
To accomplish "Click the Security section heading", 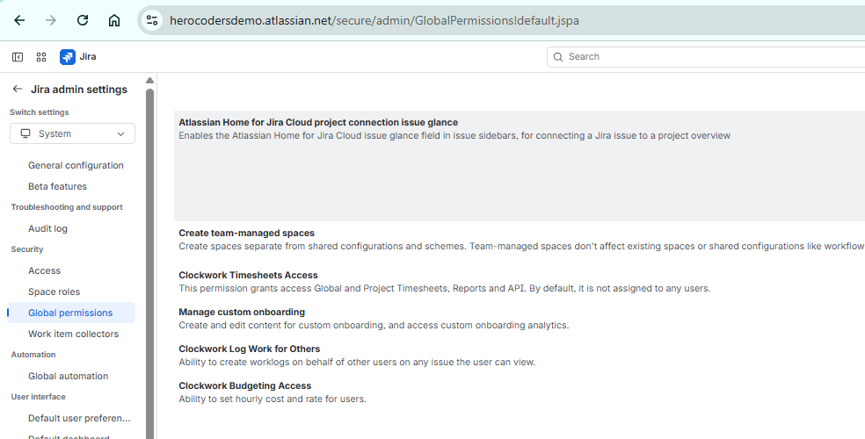I will pyautogui.click(x=27, y=249).
